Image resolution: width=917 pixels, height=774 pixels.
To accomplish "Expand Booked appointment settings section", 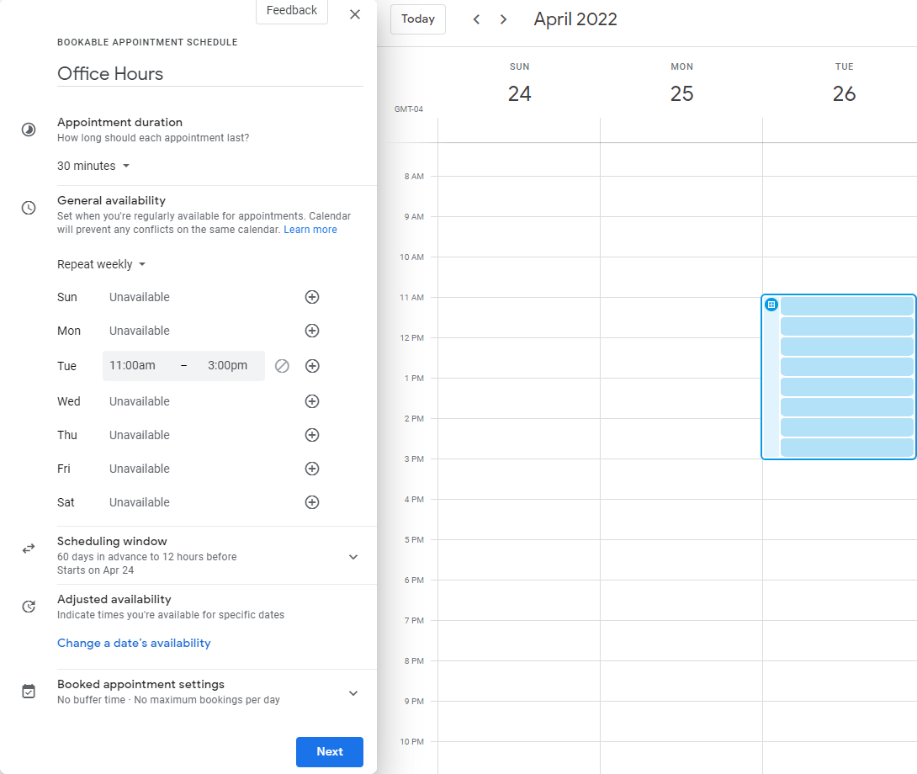I will click(353, 693).
